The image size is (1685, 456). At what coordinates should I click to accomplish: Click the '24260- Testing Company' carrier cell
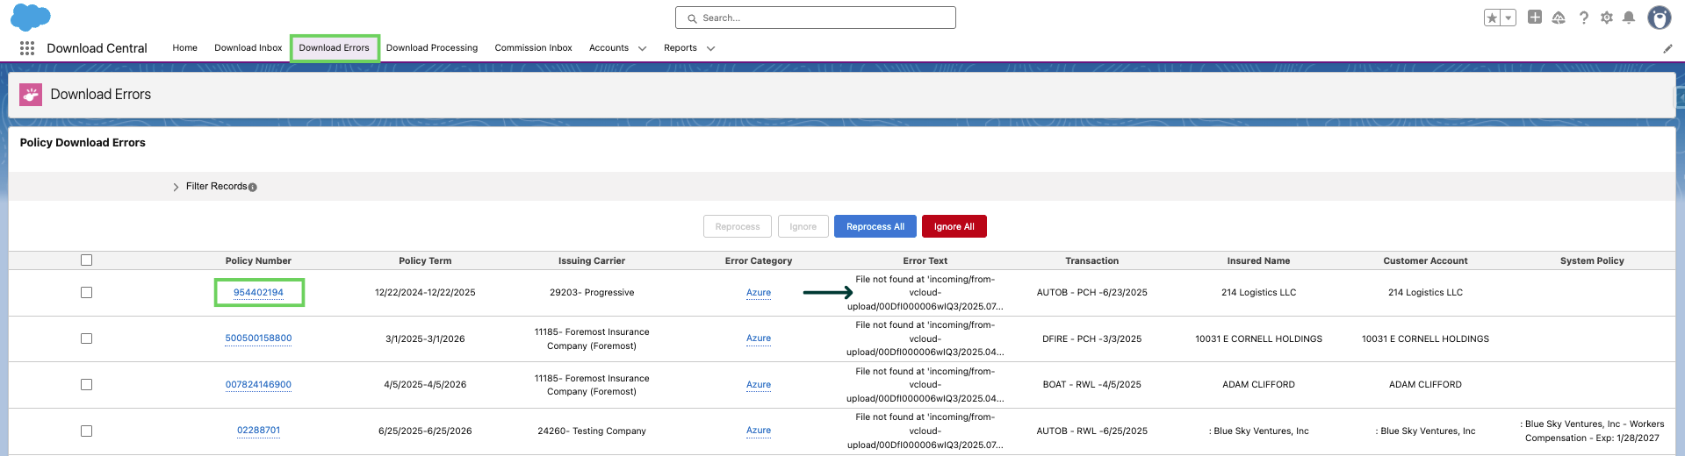(x=592, y=431)
